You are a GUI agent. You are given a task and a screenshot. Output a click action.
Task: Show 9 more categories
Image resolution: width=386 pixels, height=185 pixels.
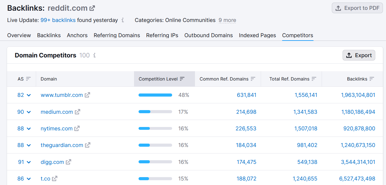pos(227,20)
